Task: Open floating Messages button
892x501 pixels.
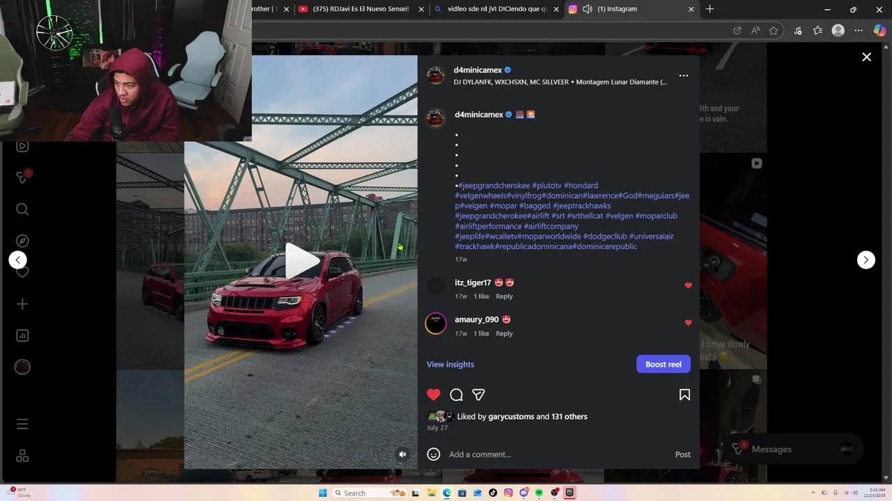Action: (792, 449)
